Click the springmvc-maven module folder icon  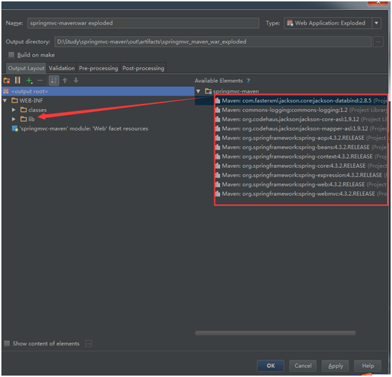point(208,91)
